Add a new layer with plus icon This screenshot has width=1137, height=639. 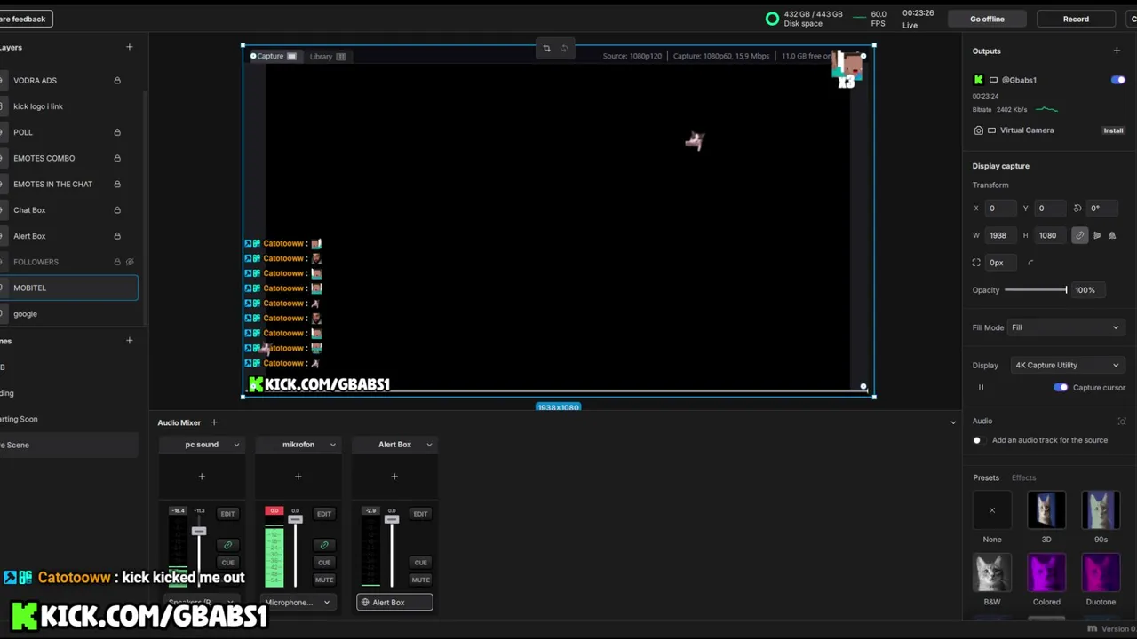(x=130, y=47)
